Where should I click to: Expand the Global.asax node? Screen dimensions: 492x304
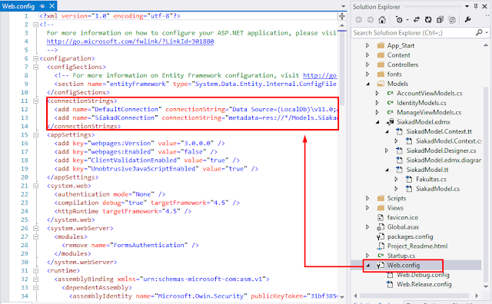[367, 227]
